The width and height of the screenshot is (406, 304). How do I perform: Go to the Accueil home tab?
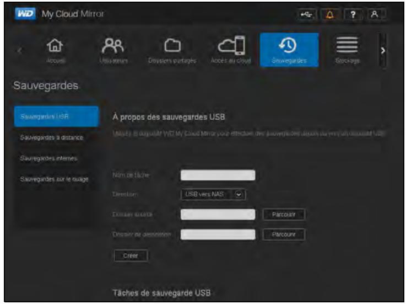pos(55,50)
